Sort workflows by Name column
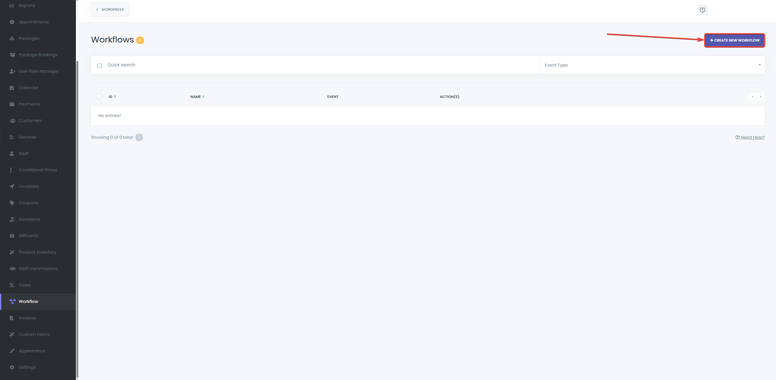The width and height of the screenshot is (776, 380). [x=197, y=97]
